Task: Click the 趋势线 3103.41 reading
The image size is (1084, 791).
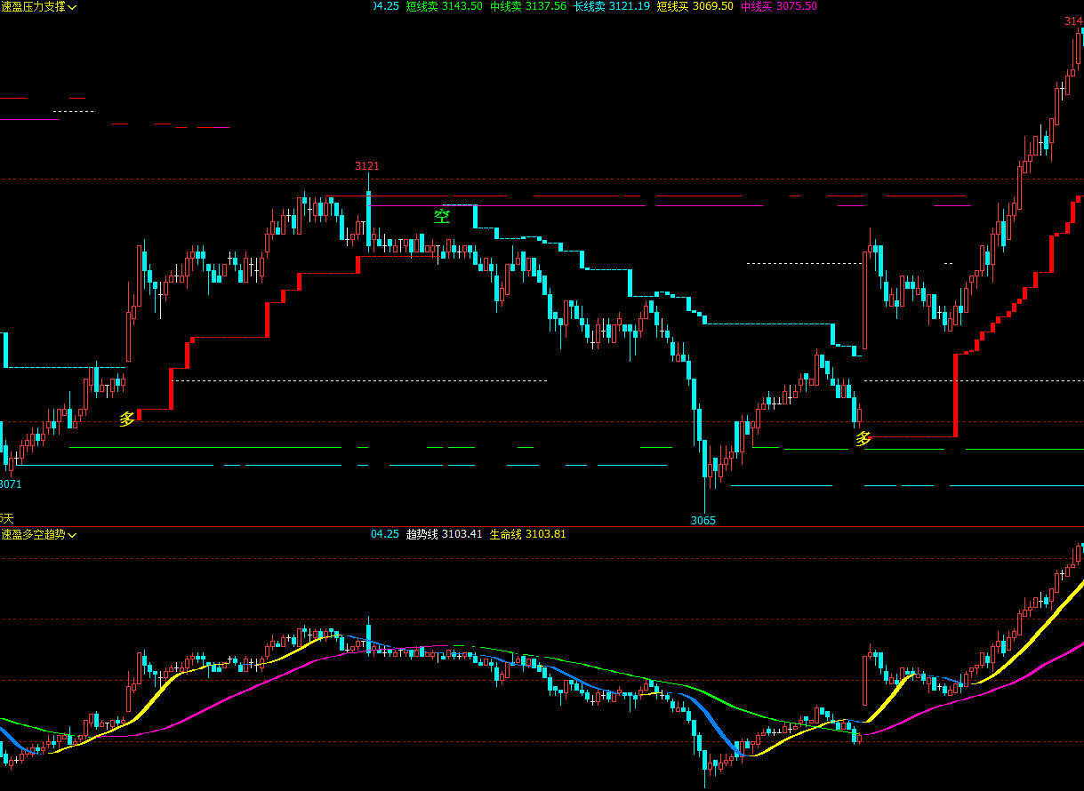Action: coord(445,534)
